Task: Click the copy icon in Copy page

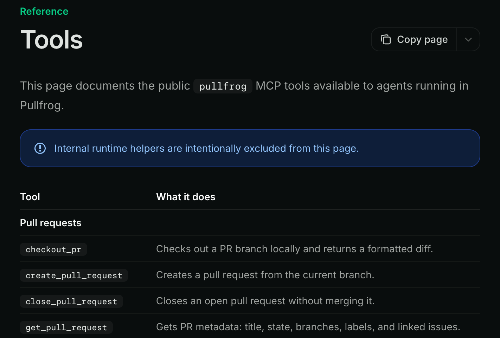Action: (x=386, y=39)
